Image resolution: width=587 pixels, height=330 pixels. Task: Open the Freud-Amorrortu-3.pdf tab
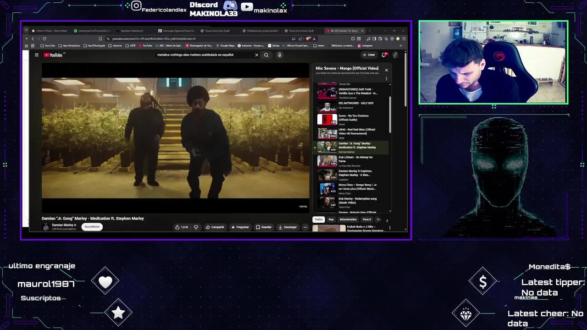[217, 31]
